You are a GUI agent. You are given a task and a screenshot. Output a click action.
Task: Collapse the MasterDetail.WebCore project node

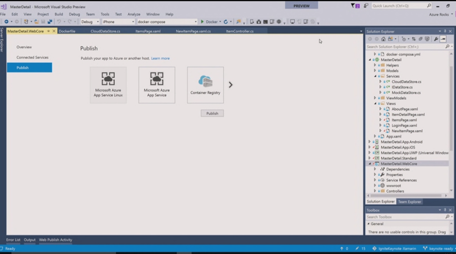coord(370,164)
